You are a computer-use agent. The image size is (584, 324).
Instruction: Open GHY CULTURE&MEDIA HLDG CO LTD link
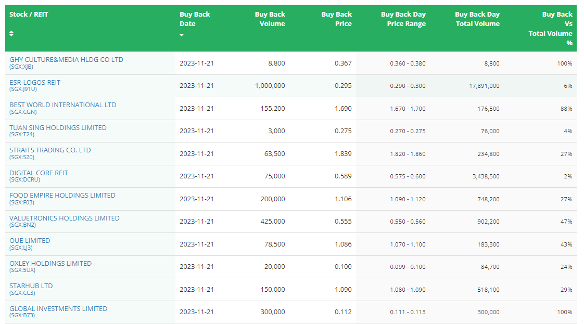(x=66, y=59)
